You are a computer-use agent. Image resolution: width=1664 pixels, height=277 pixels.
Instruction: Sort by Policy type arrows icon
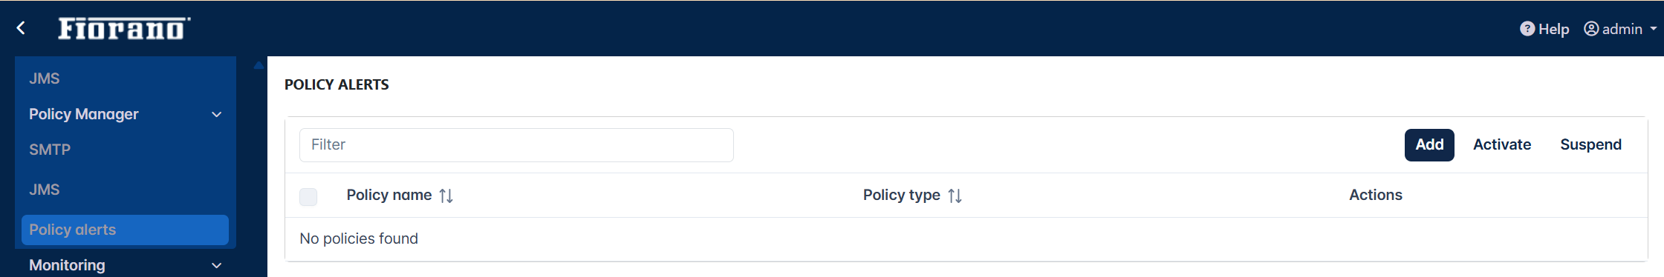[955, 196]
